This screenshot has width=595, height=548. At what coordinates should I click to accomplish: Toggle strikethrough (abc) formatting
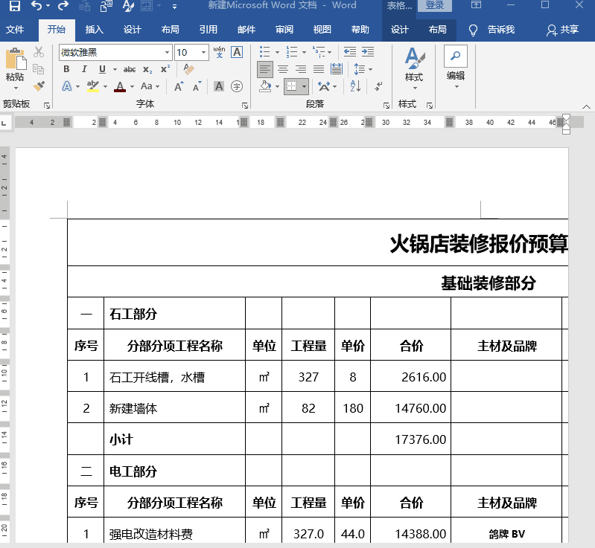click(x=130, y=69)
